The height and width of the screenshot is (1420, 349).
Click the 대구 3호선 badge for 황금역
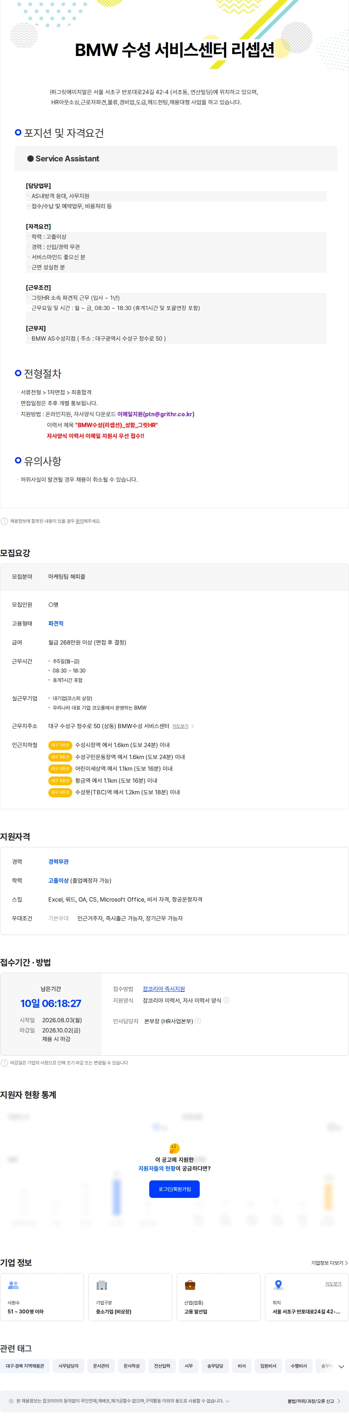point(60,781)
